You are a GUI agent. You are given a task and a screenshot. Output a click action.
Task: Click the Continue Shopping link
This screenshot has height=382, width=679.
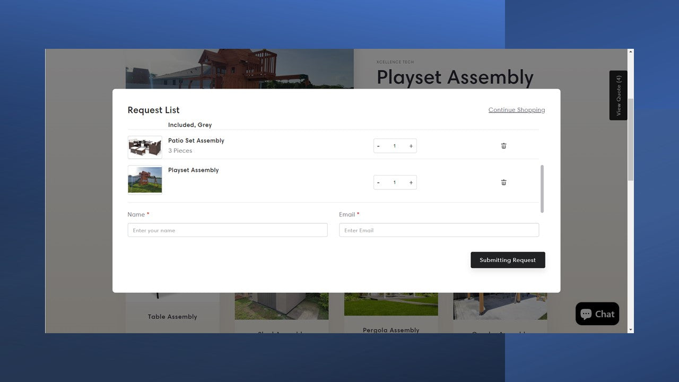click(x=516, y=110)
